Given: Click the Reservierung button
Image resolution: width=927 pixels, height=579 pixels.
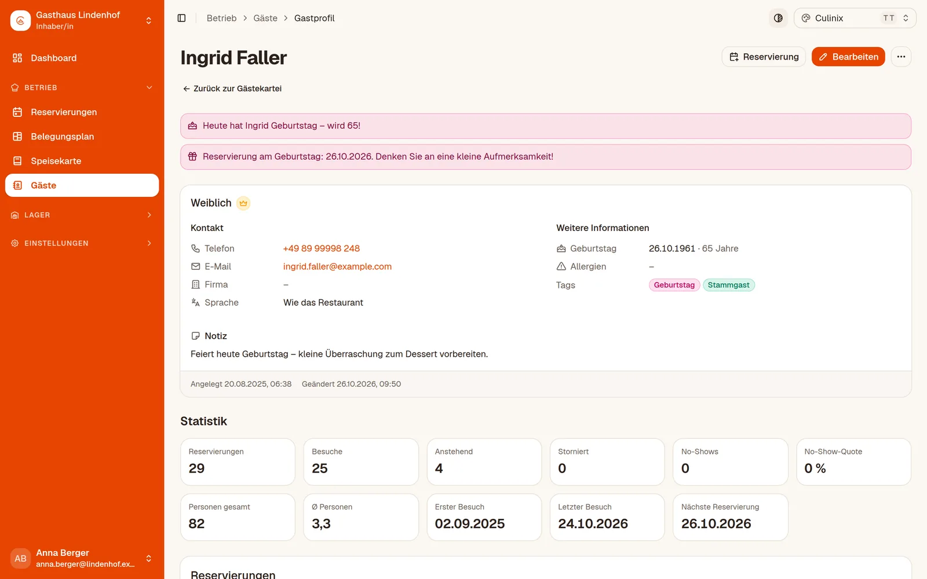Looking at the screenshot, I should point(764,57).
